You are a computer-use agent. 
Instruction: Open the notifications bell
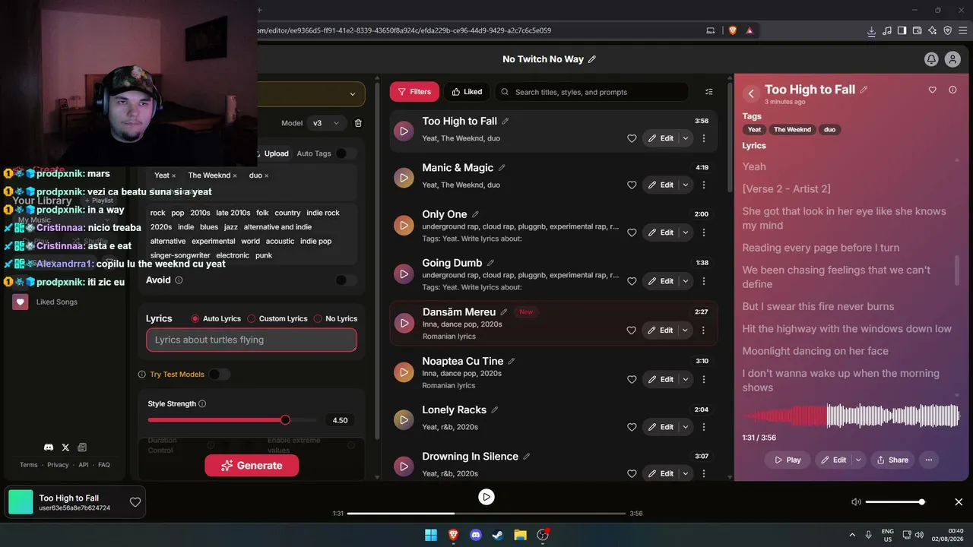click(931, 59)
